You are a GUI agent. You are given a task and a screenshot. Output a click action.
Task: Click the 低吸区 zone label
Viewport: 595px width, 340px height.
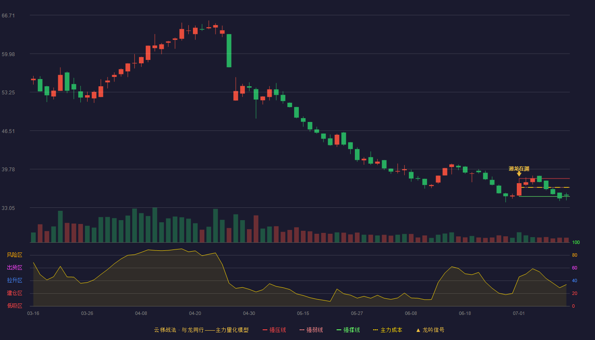pyautogui.click(x=14, y=306)
